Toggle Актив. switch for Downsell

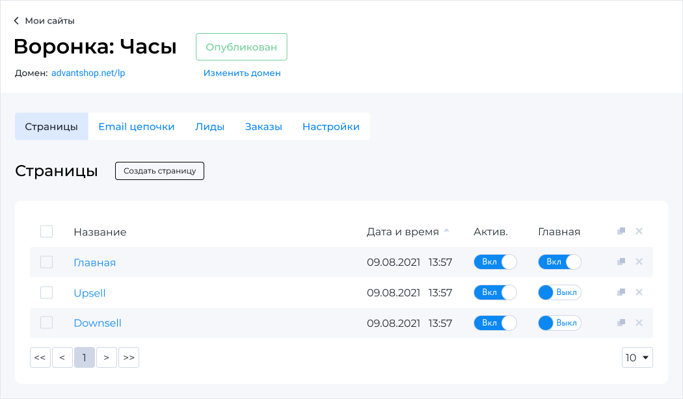(495, 323)
